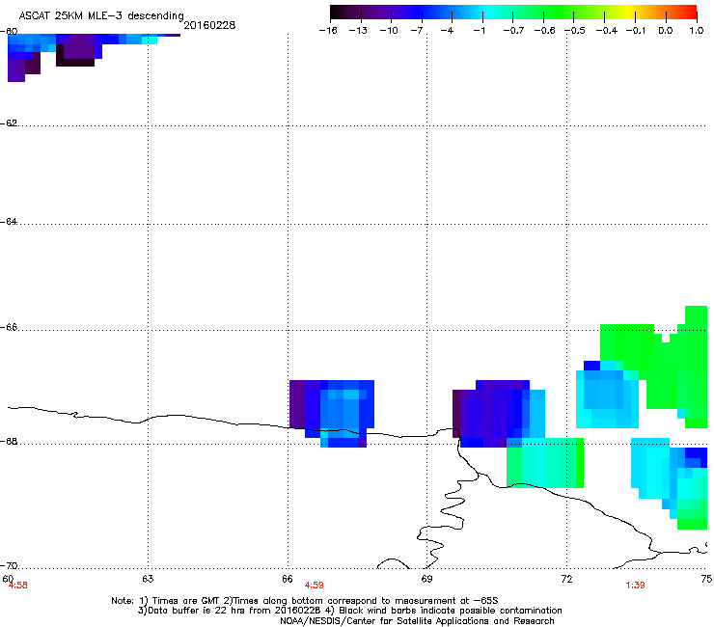Click the -0.5 color scale label
This screenshot has width=714, height=627.
(x=575, y=31)
